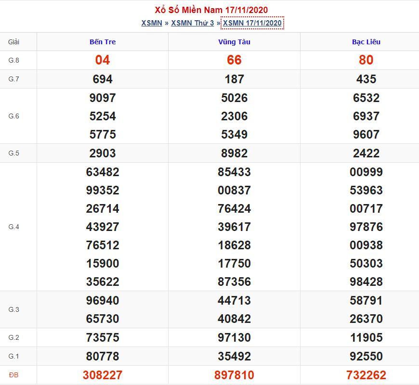The width and height of the screenshot is (419, 385).
Task: Click the G.5 number 8982
Action: pyautogui.click(x=235, y=154)
